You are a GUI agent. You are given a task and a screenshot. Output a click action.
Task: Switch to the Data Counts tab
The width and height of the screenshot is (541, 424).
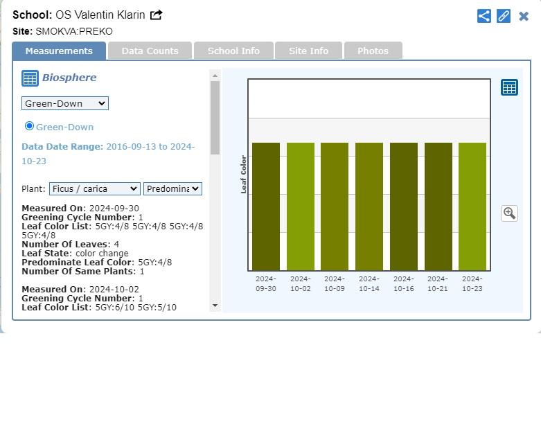tap(150, 51)
